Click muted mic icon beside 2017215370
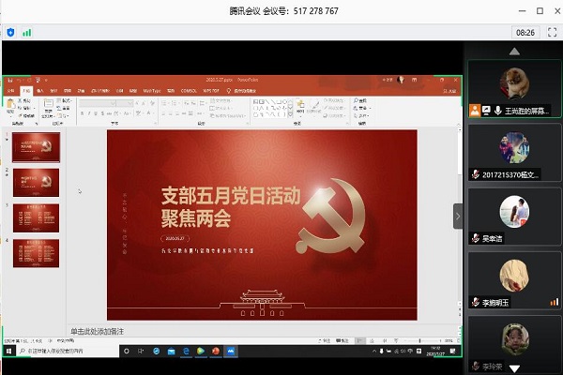 coord(476,174)
